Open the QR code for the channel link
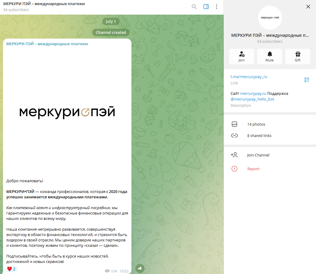The width and height of the screenshot is (316, 274). 306,80
